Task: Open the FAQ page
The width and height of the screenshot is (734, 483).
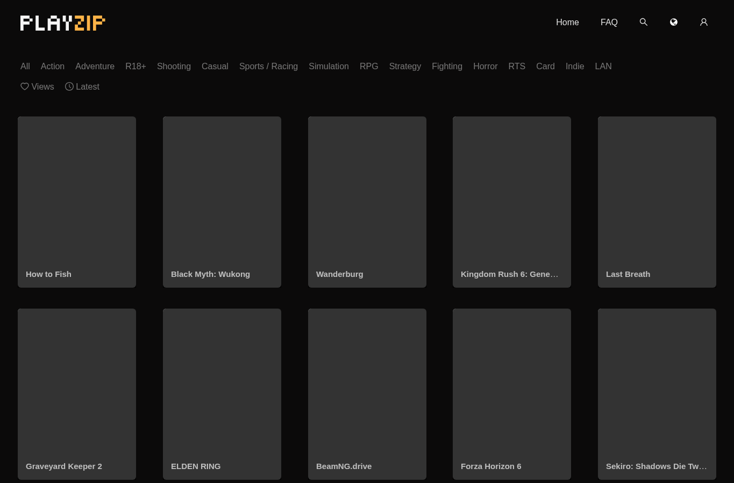Action: pos(609,22)
